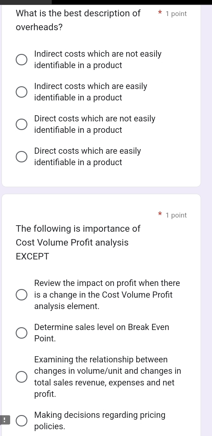Pick the 'Making decisions regarding pricing policies' radio button
Screen dimensions: 212x436
[x=21, y=421]
